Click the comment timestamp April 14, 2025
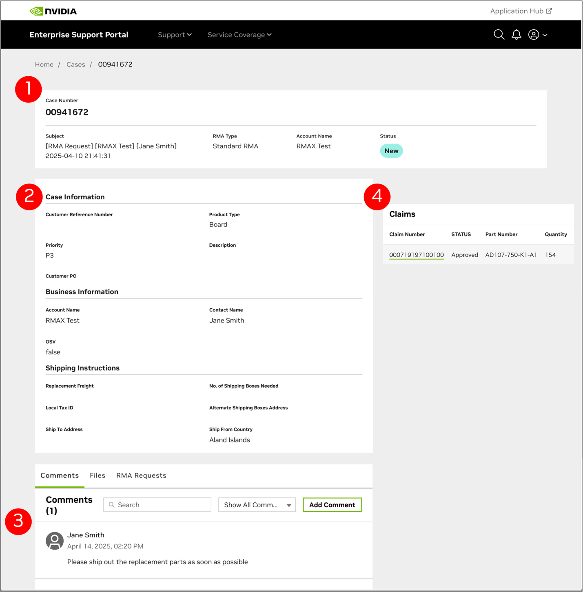This screenshot has height=592, width=583. 105,546
